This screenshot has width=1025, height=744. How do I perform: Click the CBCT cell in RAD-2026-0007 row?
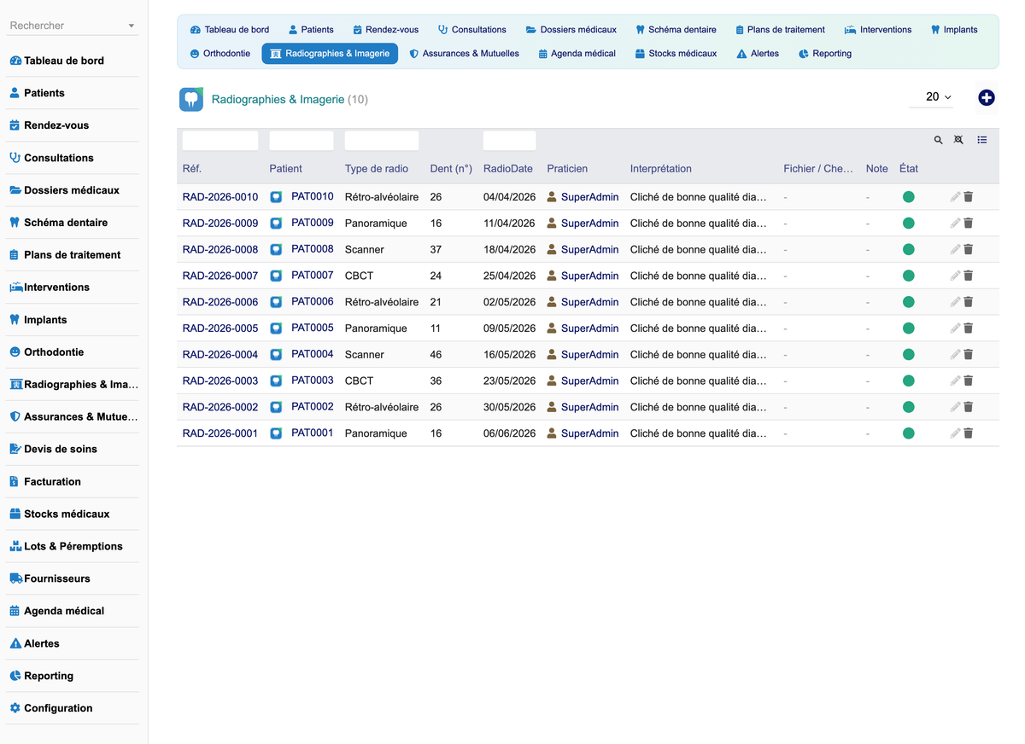(x=359, y=276)
